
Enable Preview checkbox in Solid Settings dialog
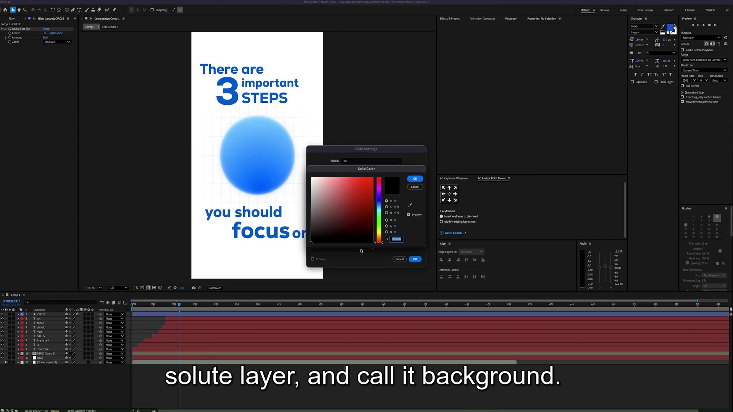tap(313, 259)
